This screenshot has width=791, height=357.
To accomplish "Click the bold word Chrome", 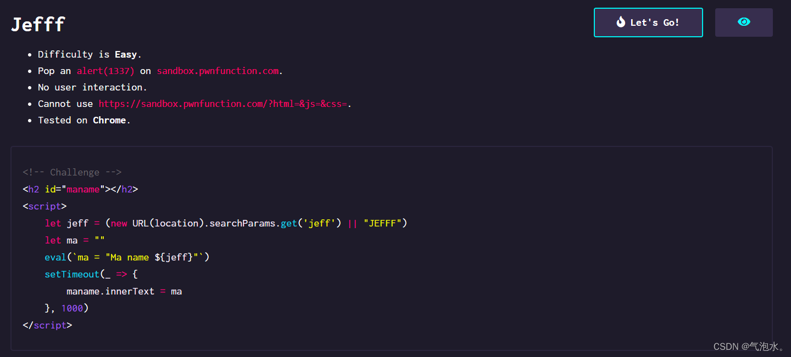I will 109,120.
